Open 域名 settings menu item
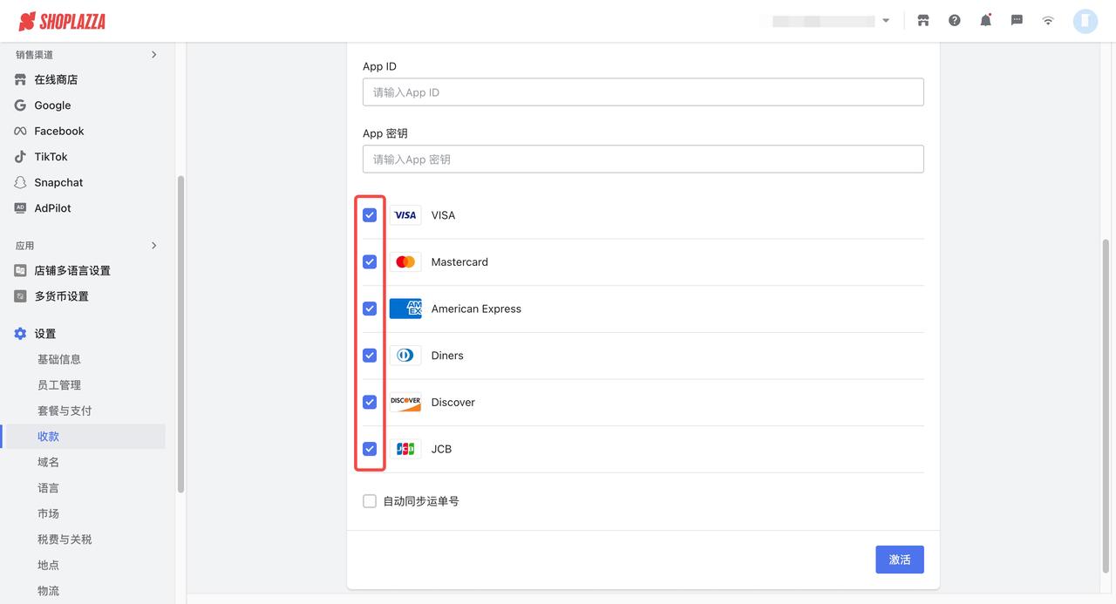This screenshot has width=1116, height=604. [49, 462]
